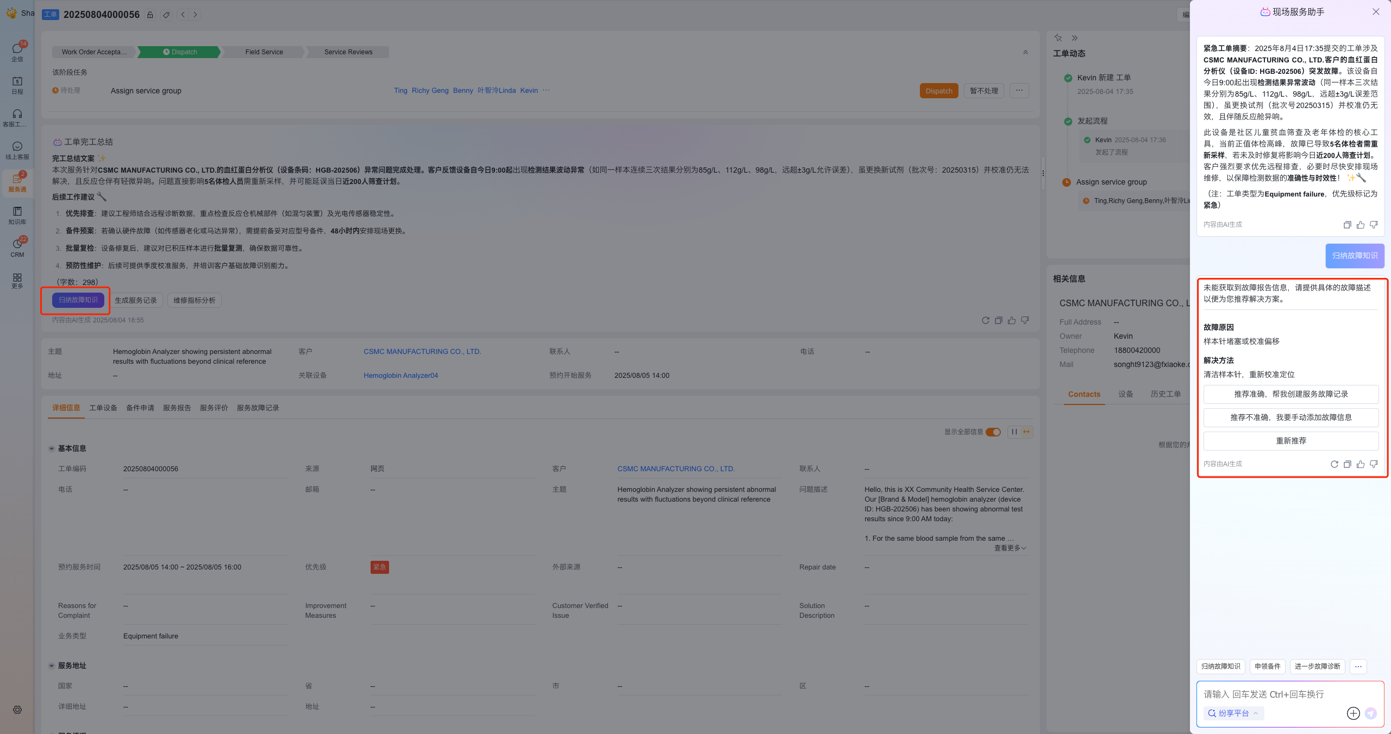Click the plus attachment icon in the chat input
The image size is (1391, 734).
click(x=1353, y=713)
